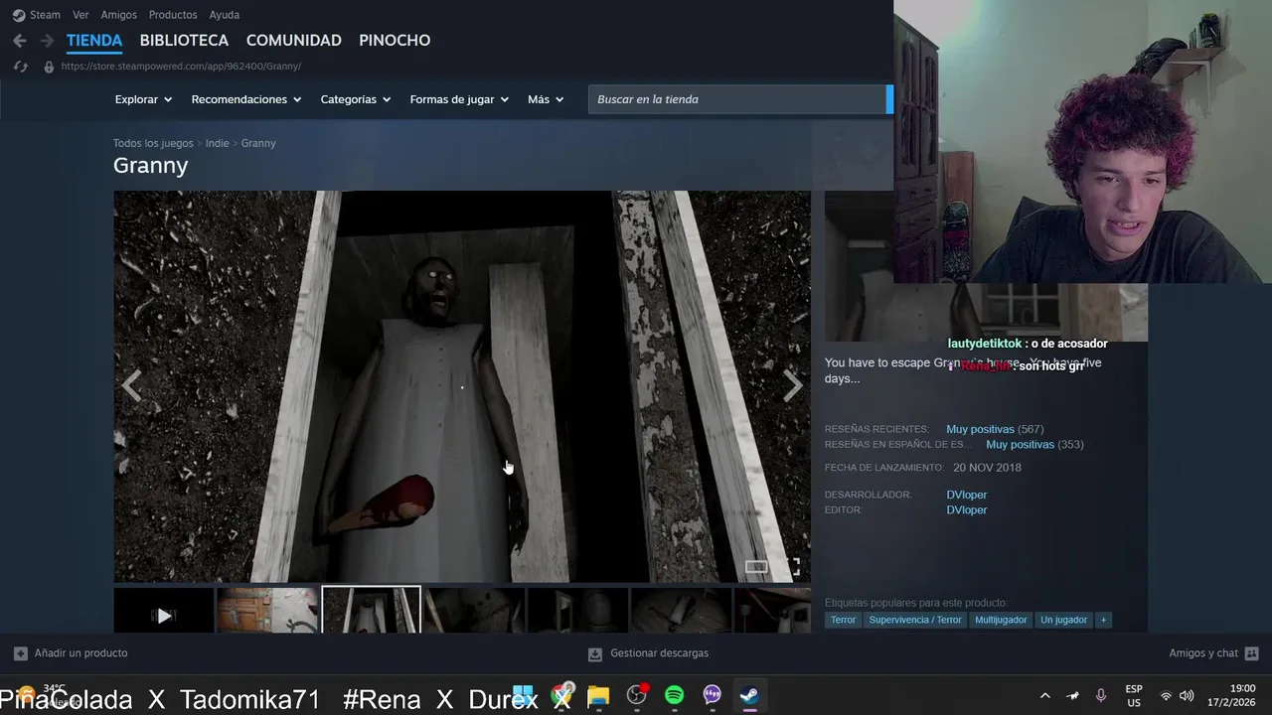1272x715 pixels.
Task: Show previous screenshot with left chevron
Action: (131, 385)
